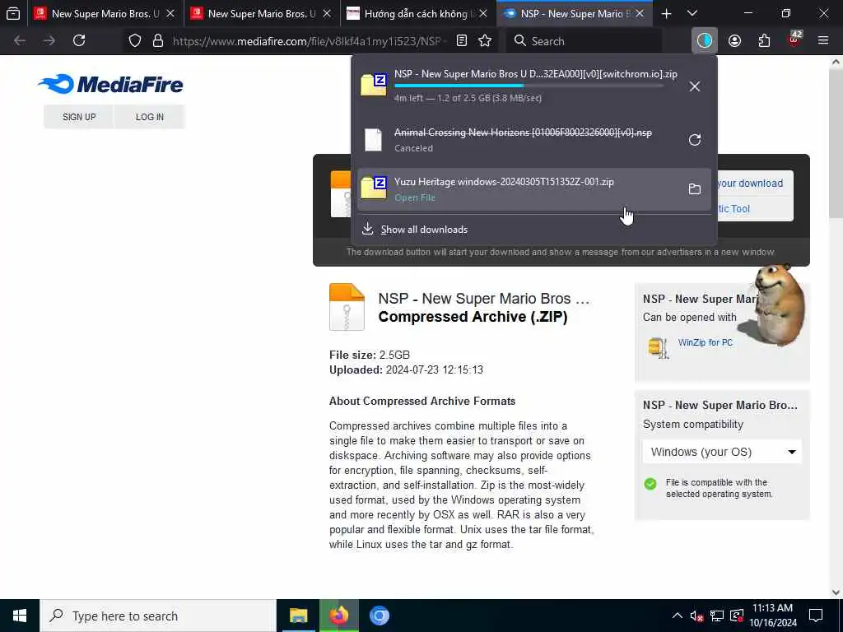This screenshot has width=843, height=632.
Task: Reload the current page
Action: coord(79,40)
